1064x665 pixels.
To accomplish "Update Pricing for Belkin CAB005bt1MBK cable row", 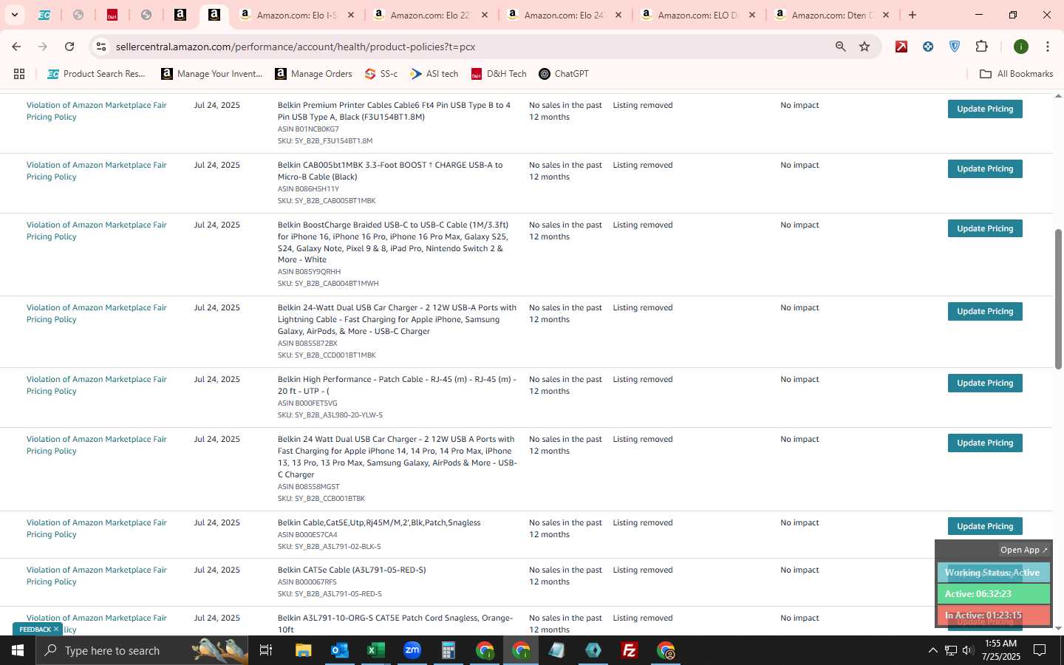I will [x=985, y=168].
